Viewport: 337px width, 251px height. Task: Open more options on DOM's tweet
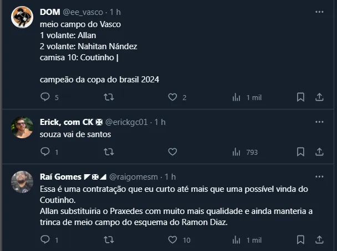(x=319, y=12)
